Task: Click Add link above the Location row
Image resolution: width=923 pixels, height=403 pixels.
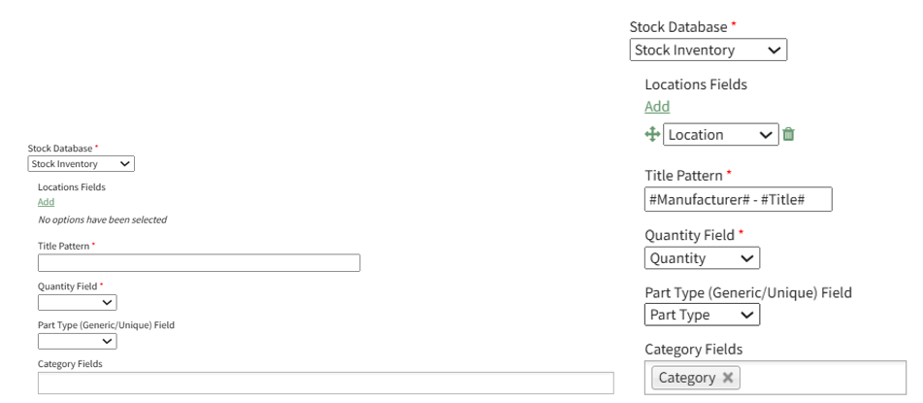Action: click(657, 107)
